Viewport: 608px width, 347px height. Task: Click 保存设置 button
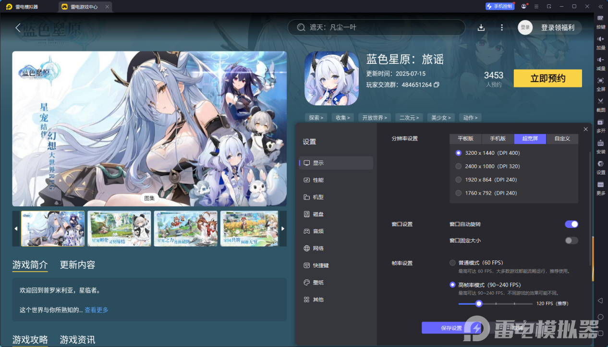tap(451, 328)
